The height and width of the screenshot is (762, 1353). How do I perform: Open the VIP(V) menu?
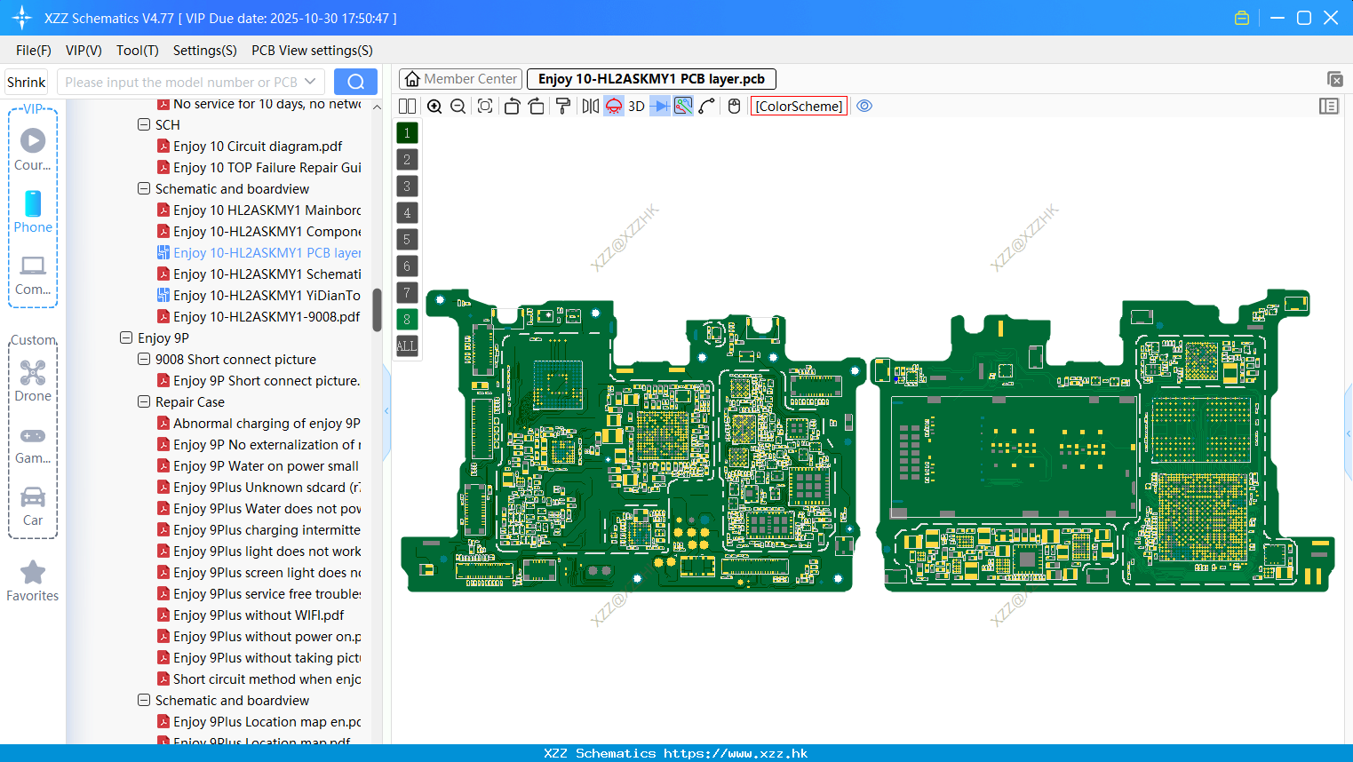click(x=84, y=51)
